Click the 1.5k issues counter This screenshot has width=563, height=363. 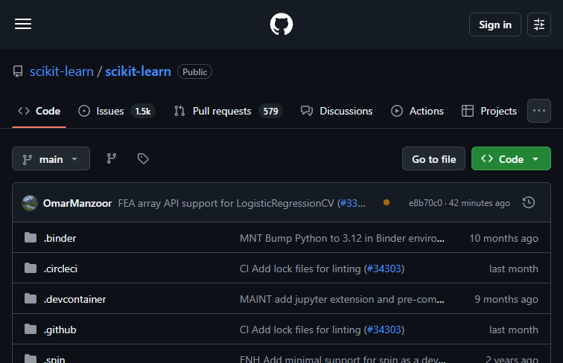143,111
